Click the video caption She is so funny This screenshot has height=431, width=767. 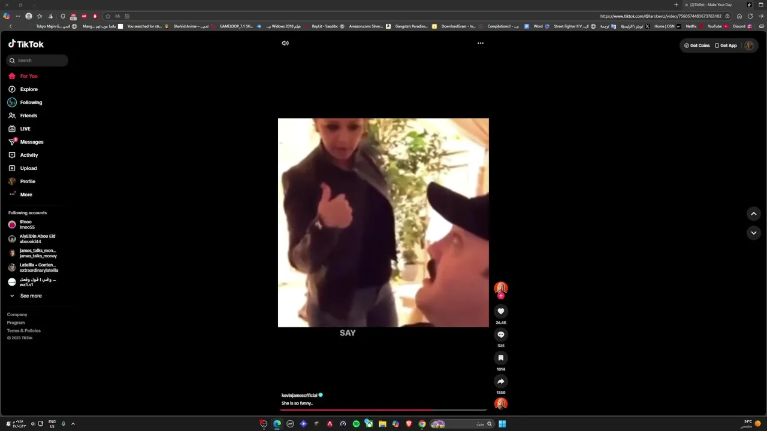tap(297, 403)
